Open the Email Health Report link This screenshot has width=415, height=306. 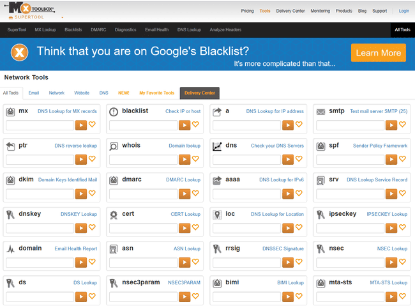(75, 249)
